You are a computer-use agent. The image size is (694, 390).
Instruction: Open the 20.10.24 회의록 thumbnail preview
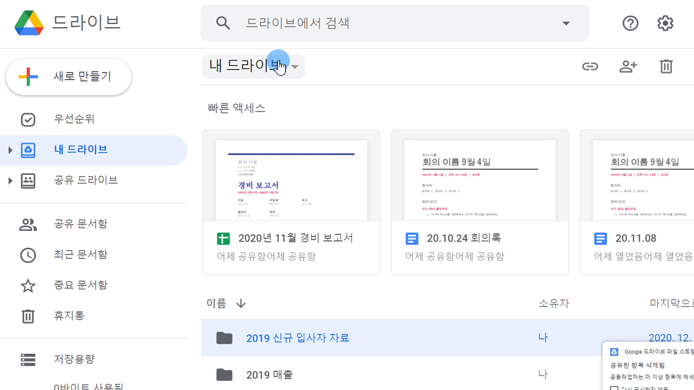pos(480,180)
